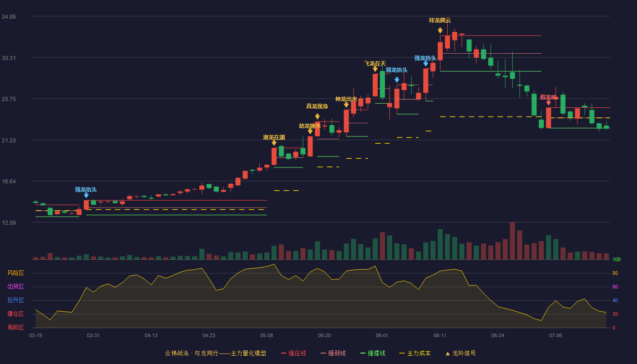The image size is (637, 364).
Task: Click the 潜龙在渊 signal arrow
Action: [274, 143]
